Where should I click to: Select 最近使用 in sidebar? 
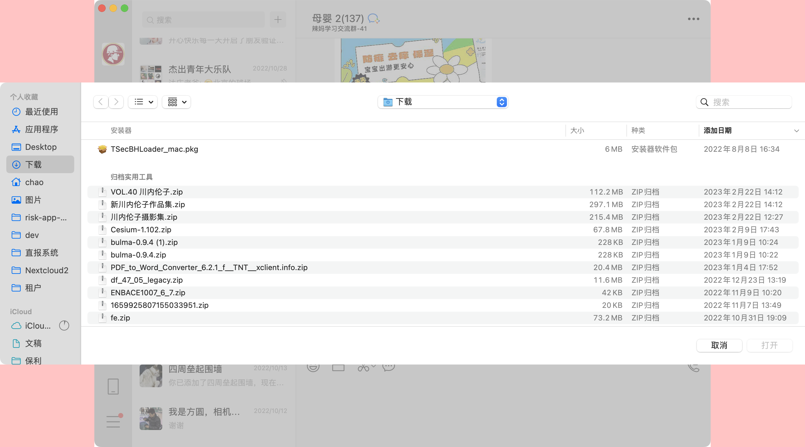[41, 112]
